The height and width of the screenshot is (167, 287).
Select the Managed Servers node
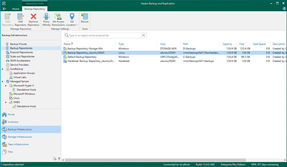[x=19, y=81]
